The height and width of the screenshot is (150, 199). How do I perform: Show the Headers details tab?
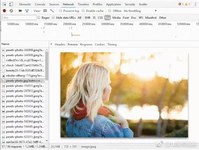click(x=60, y=44)
